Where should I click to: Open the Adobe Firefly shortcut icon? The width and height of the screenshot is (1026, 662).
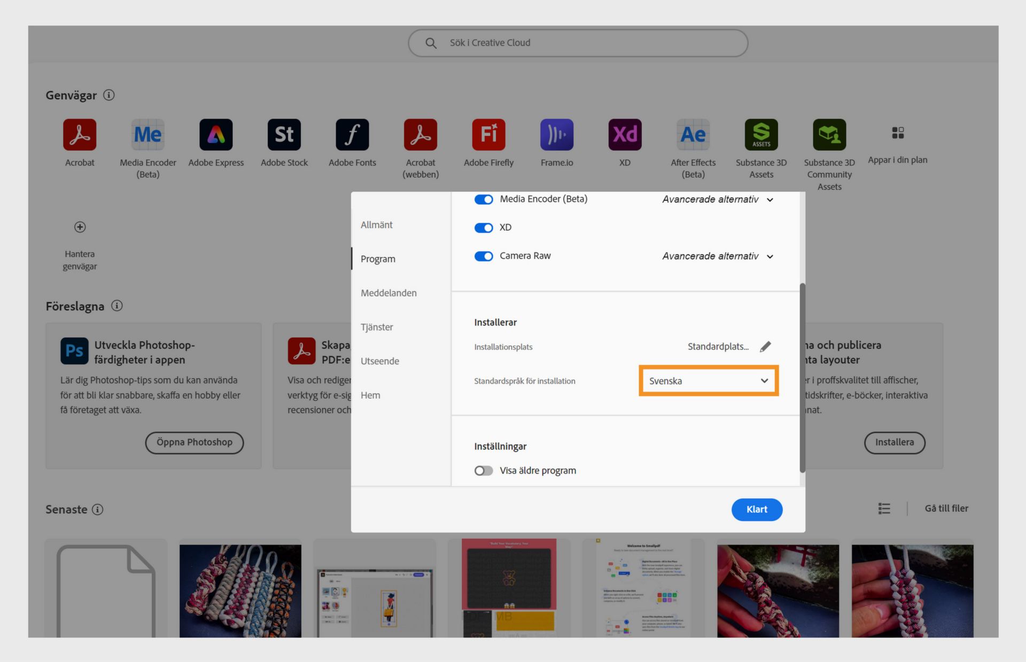[488, 135]
